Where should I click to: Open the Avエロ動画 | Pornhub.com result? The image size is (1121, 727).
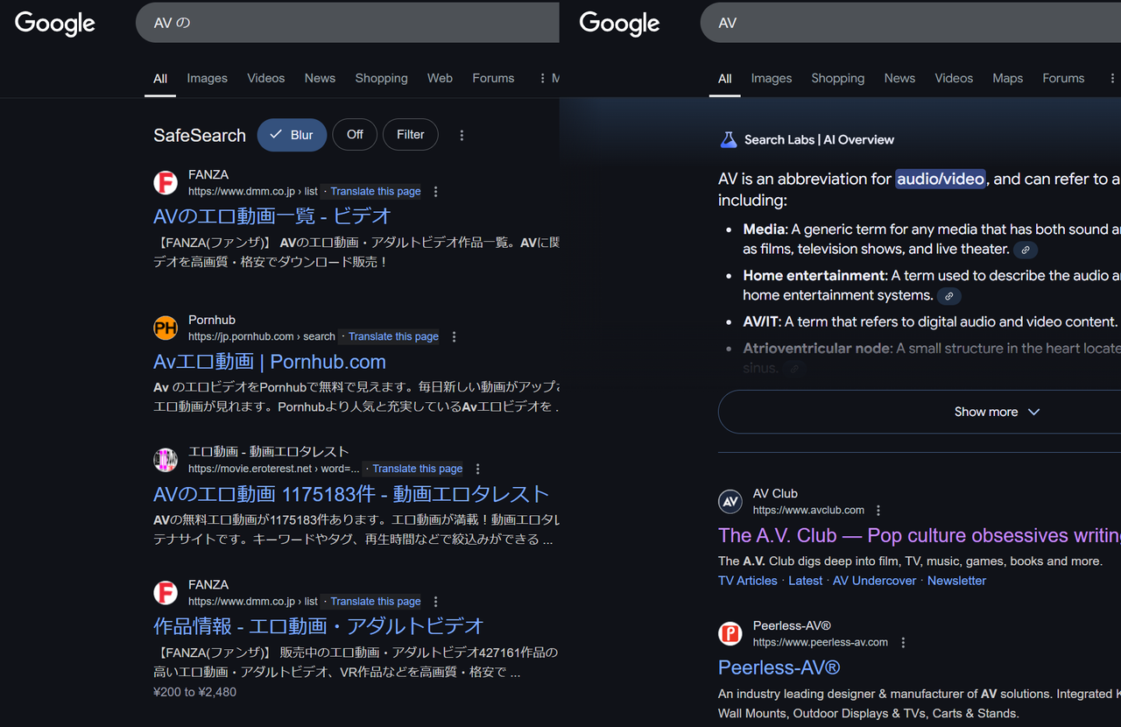[270, 362]
